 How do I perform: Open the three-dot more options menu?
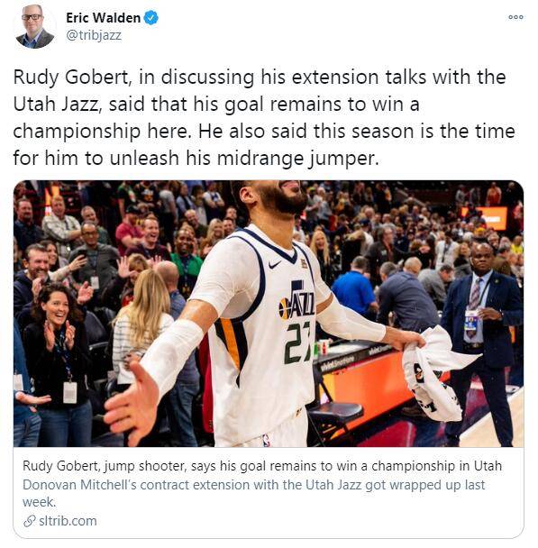pos(515,17)
